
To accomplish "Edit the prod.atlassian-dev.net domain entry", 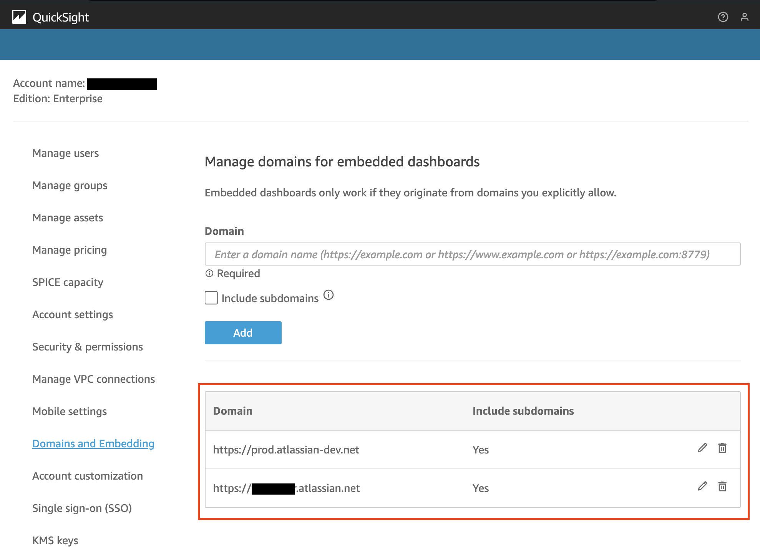I will tap(702, 448).
